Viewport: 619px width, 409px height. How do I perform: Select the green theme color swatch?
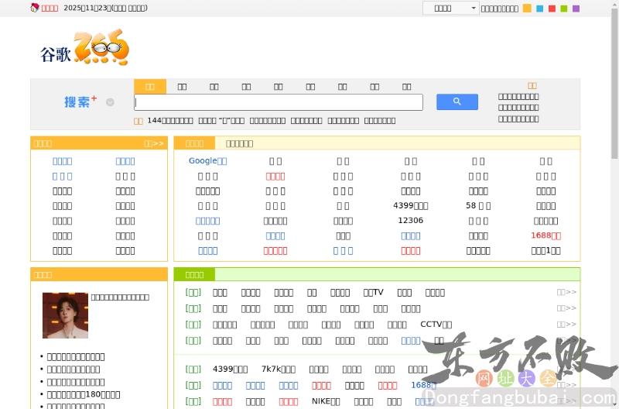tap(564, 9)
